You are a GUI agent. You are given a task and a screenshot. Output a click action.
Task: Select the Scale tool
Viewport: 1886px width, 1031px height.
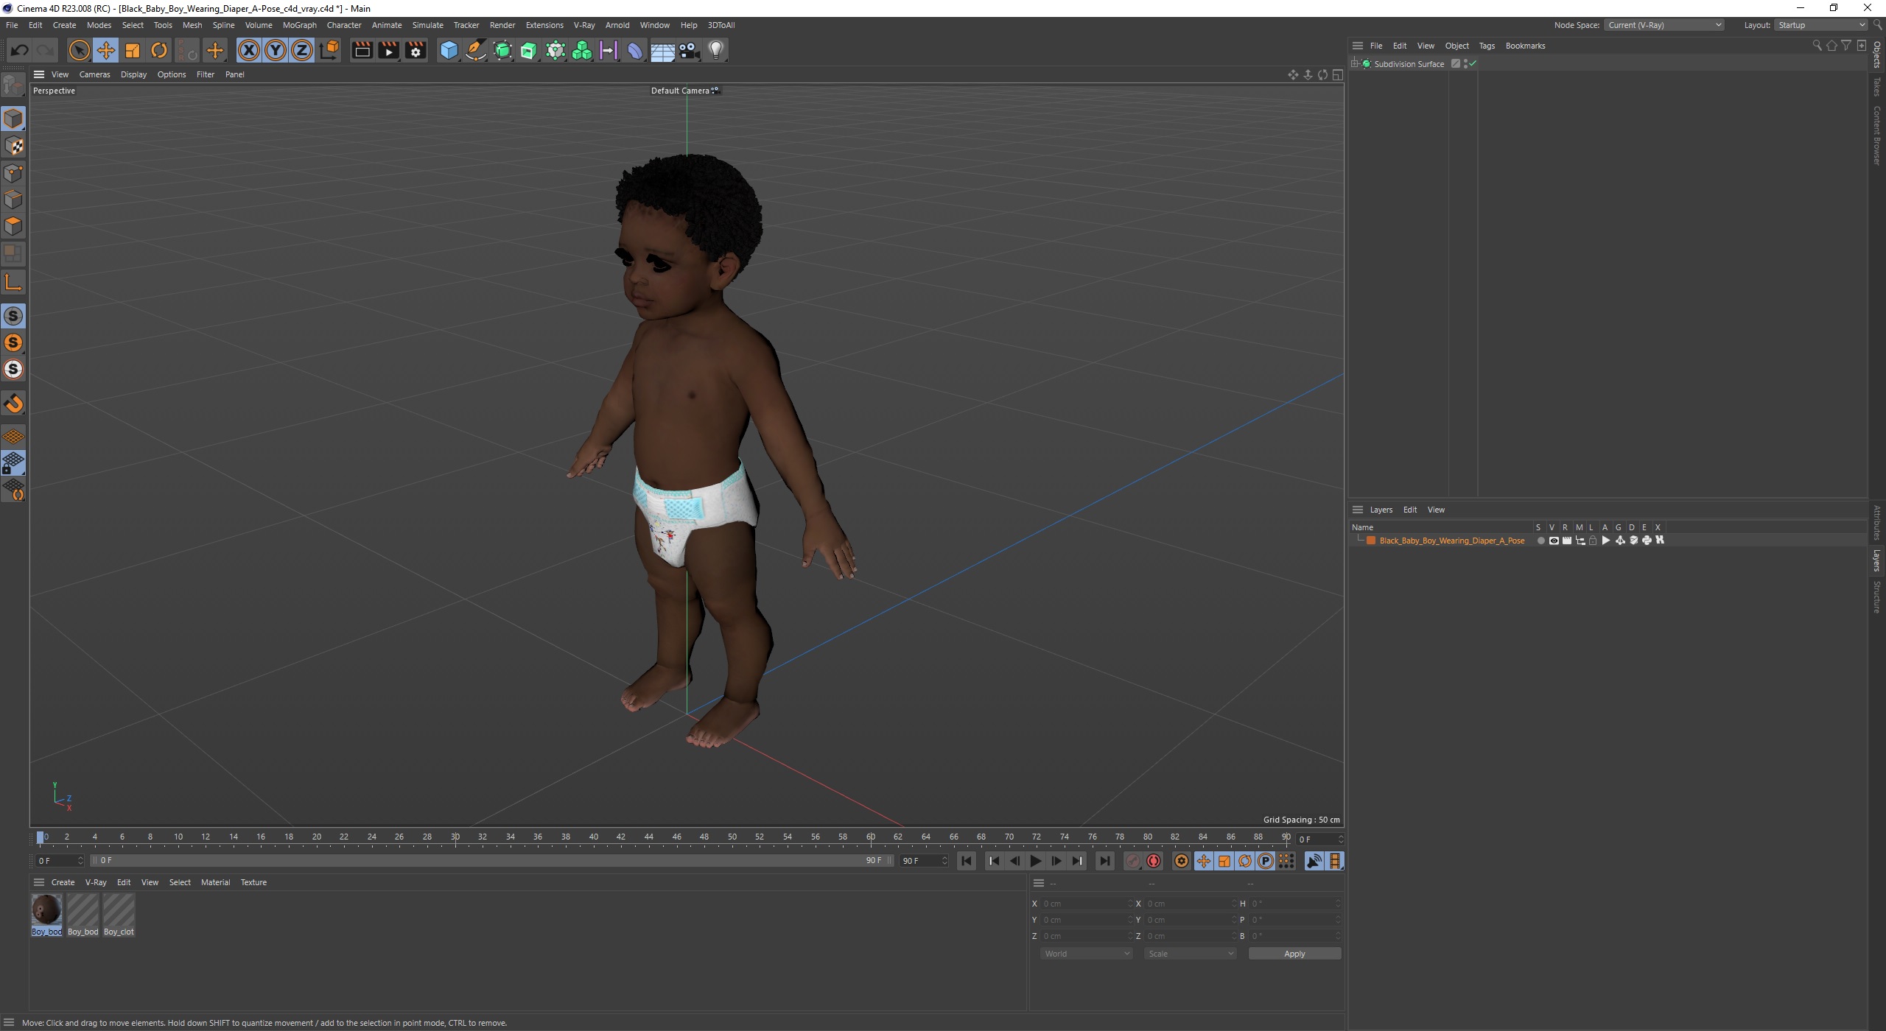click(133, 50)
